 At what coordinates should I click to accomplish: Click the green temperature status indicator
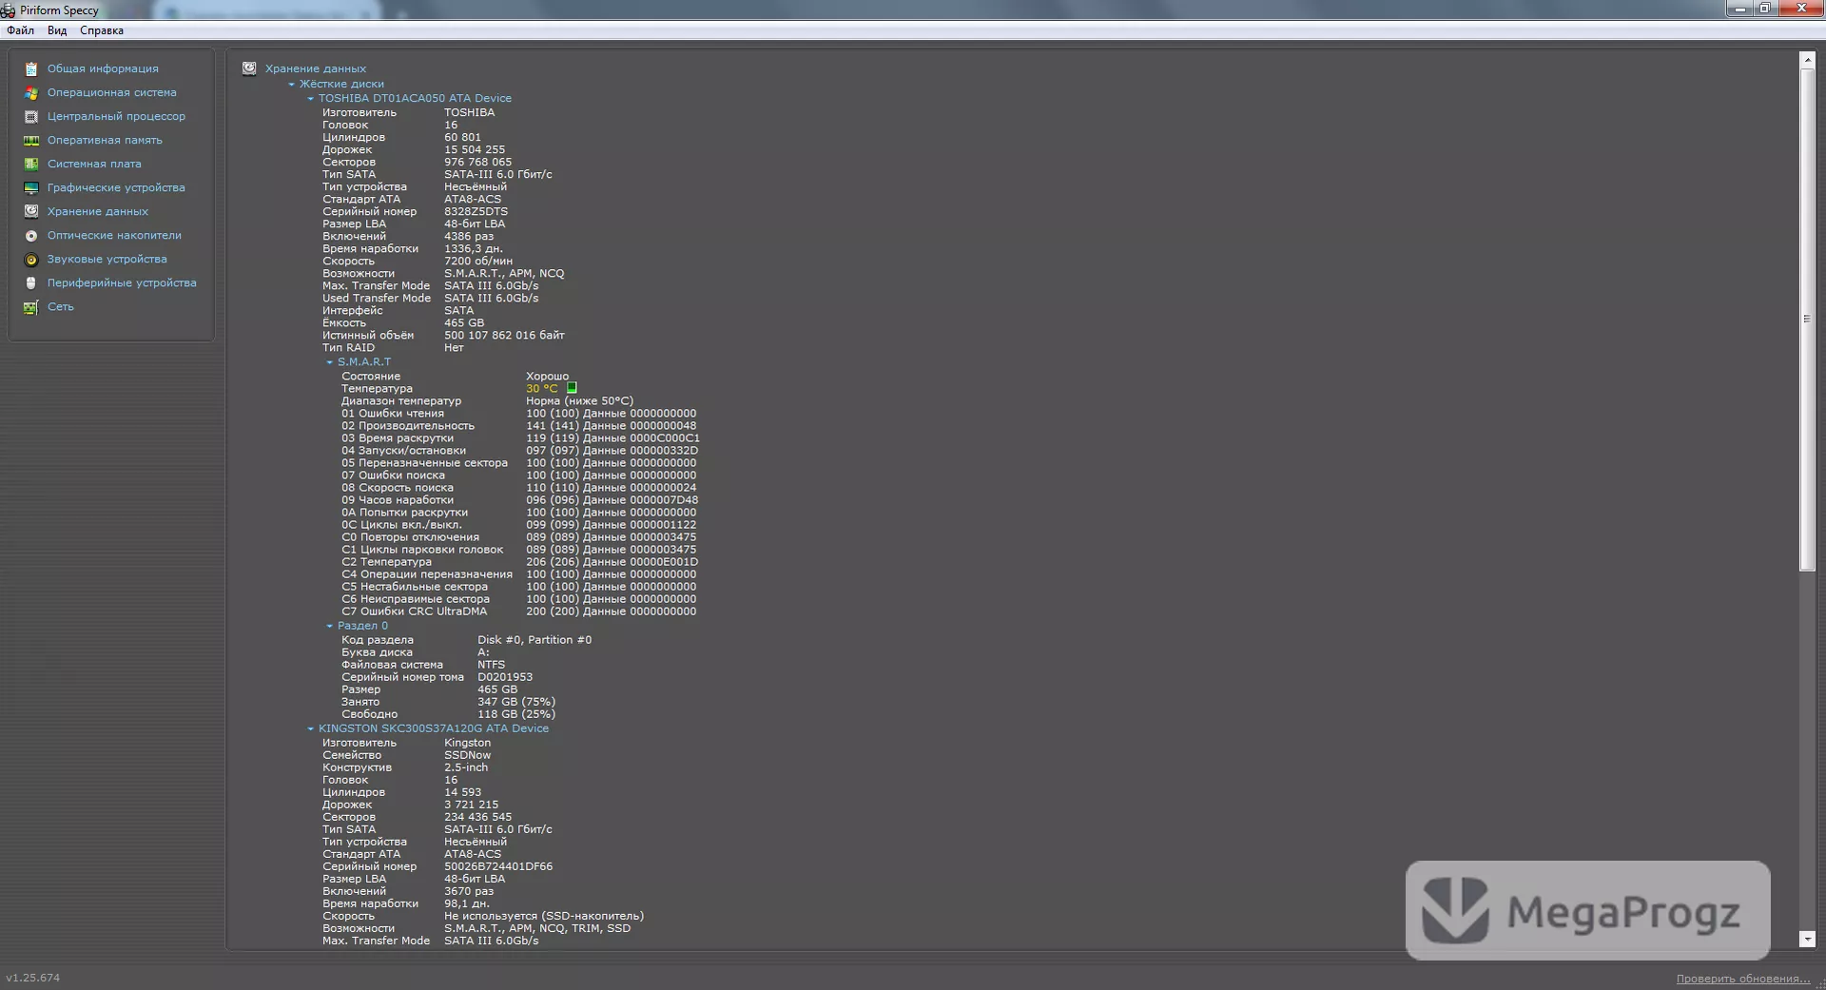pos(572,388)
